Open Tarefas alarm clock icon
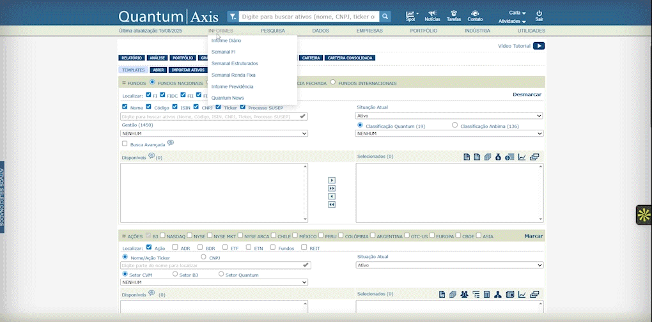The image size is (652, 322). tap(454, 13)
